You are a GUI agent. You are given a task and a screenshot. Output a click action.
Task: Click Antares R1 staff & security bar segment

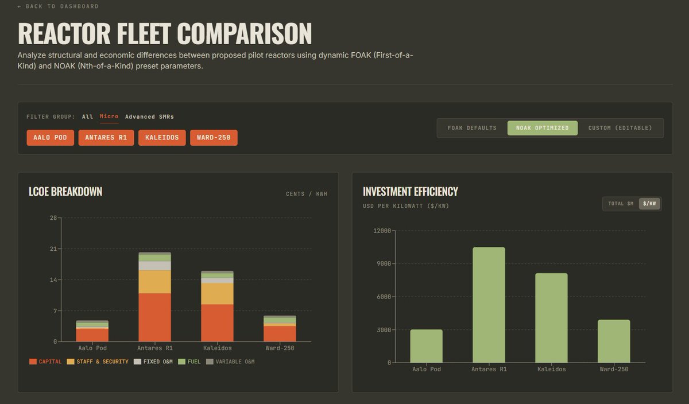point(155,282)
